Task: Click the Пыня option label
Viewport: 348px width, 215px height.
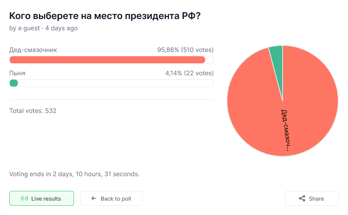Action: click(x=18, y=73)
